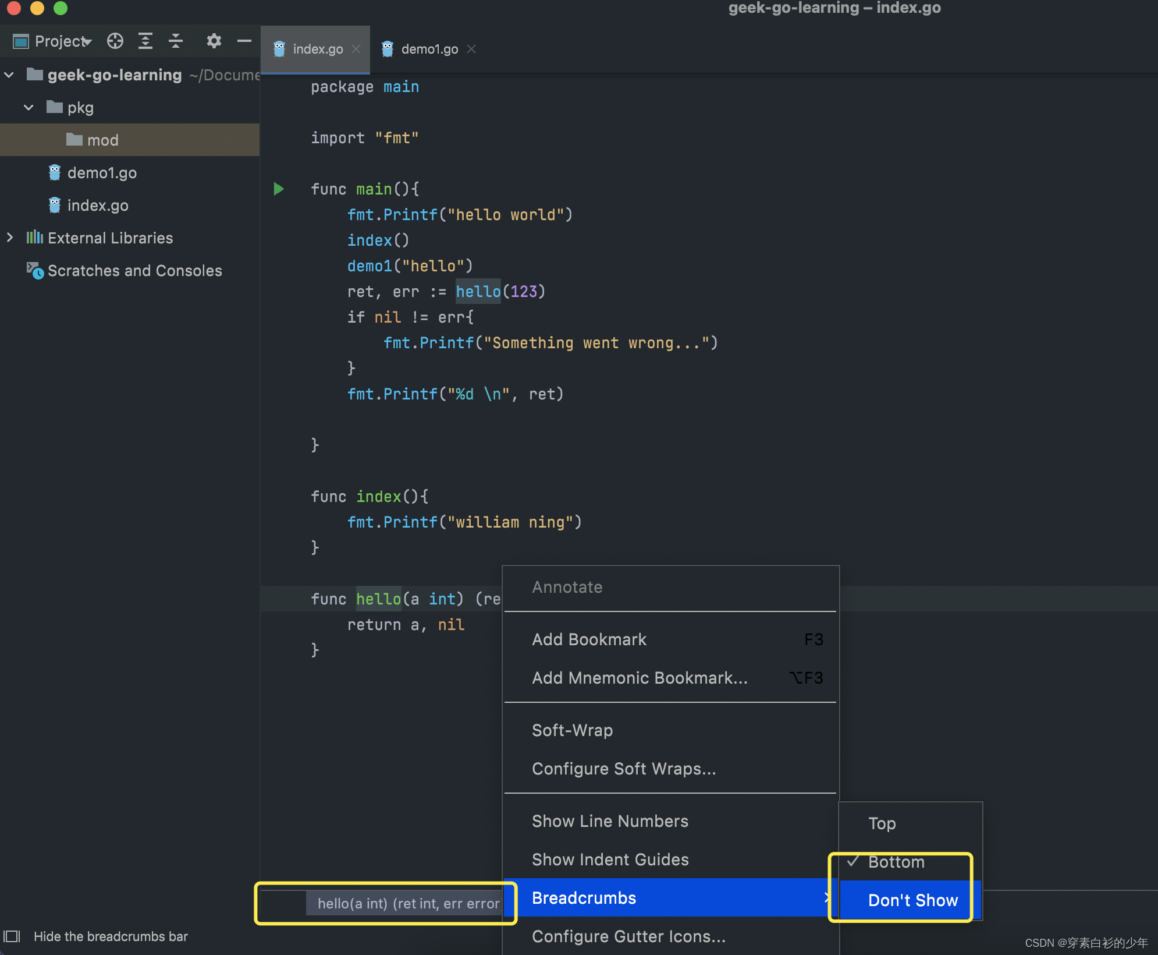Open the Project view dropdown
The height and width of the screenshot is (955, 1158).
(x=63, y=41)
